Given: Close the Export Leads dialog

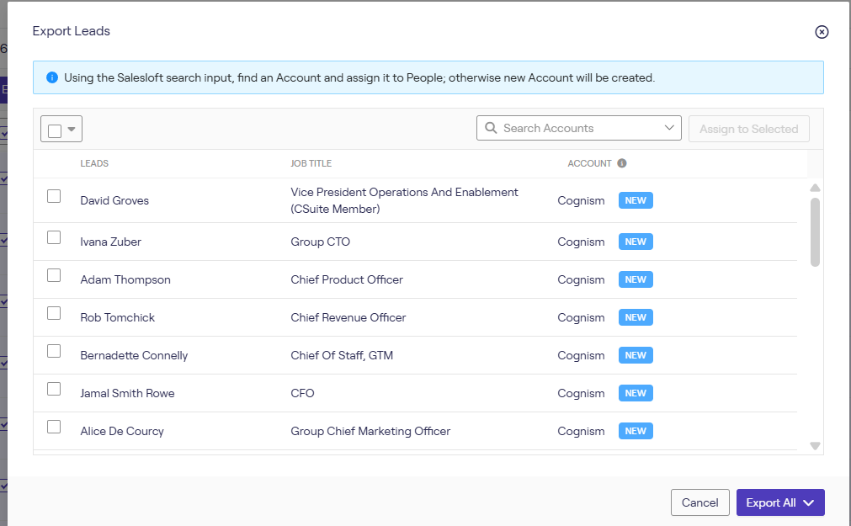Looking at the screenshot, I should [x=822, y=32].
